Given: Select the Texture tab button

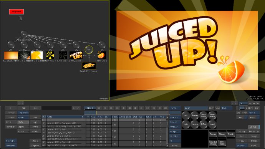Looking at the screenshot, I should point(213,134).
